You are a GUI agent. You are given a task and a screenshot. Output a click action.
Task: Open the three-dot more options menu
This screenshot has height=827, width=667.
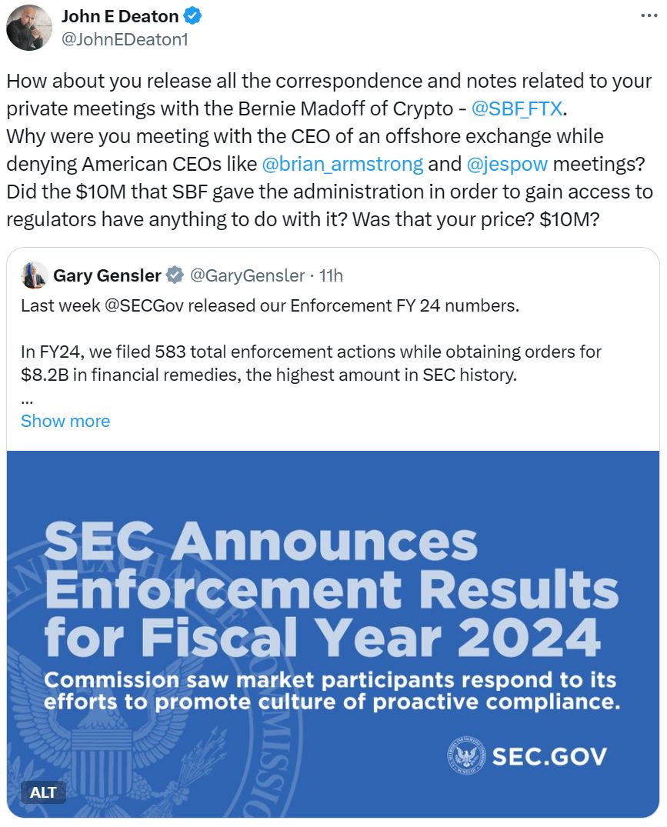point(649,15)
